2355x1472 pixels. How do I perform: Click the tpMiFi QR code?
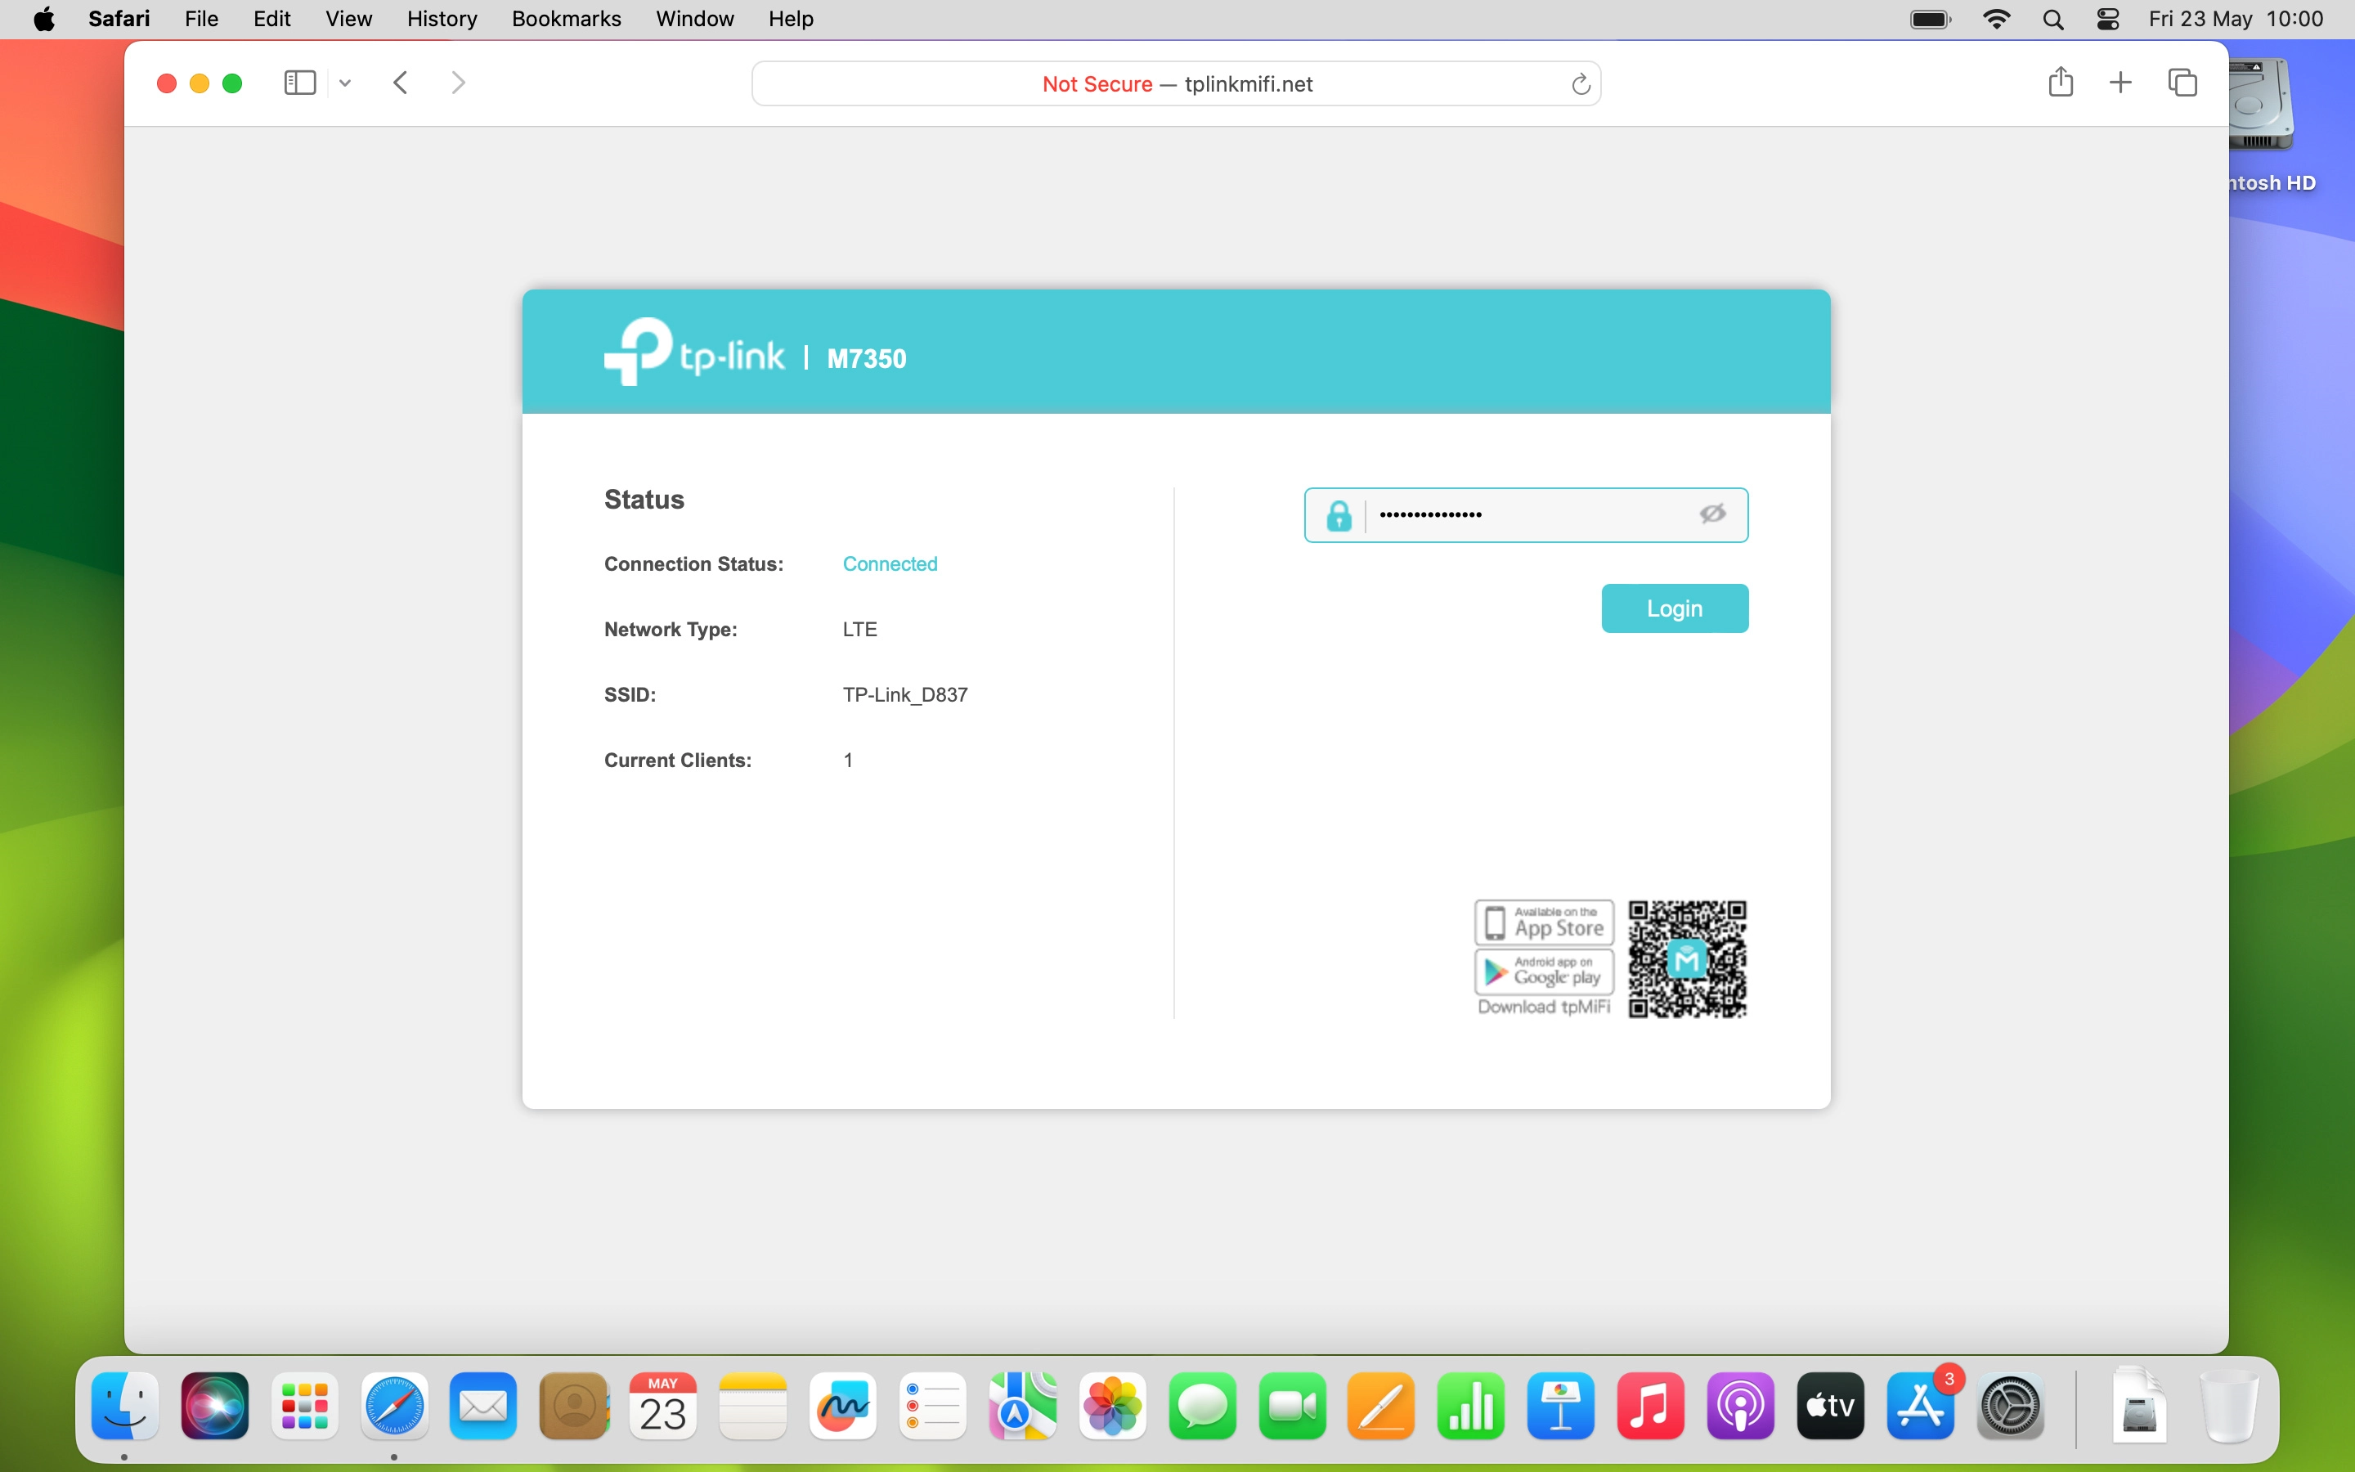1688,959
